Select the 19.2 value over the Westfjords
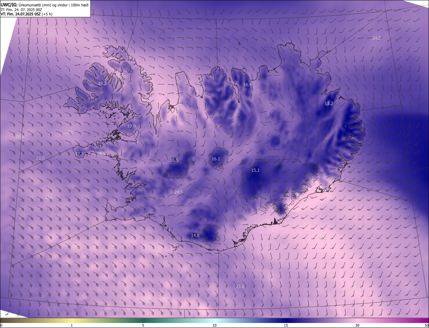429x328 pixels. (102, 83)
